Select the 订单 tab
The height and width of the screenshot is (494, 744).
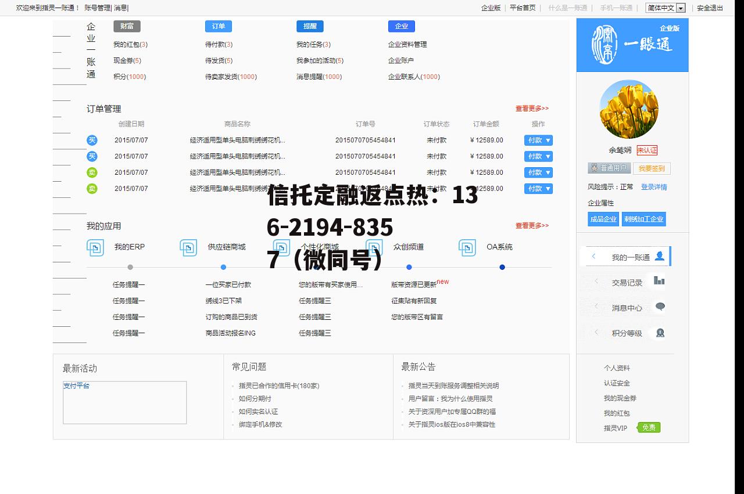pyautogui.click(x=219, y=26)
